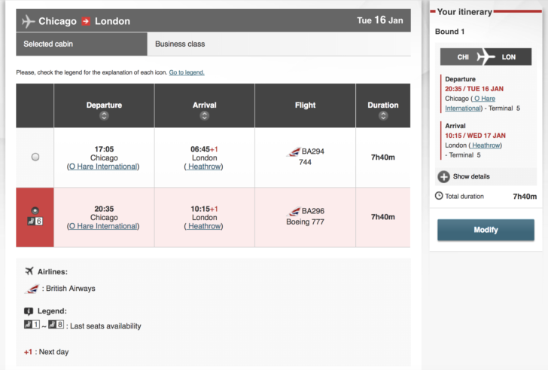Viewport: 548px width, 370px height.
Task: Sort flights by Departure column
Action: [x=104, y=116]
